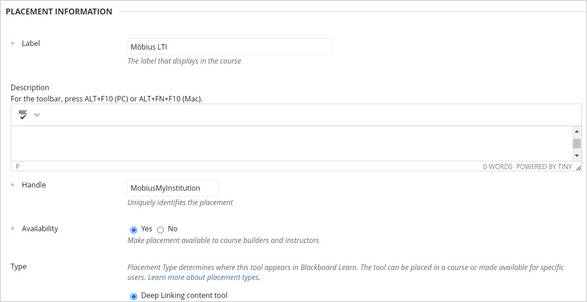Click the Label field containing Möbius LTI
The height and width of the screenshot is (302, 587).
point(229,46)
